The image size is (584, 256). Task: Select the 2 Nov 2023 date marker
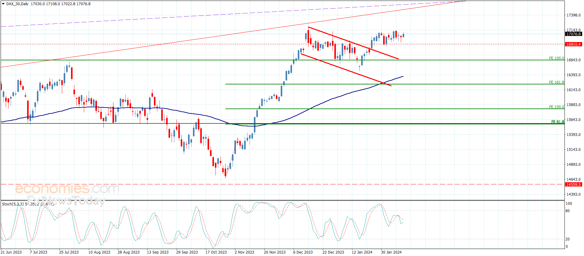[244, 252]
